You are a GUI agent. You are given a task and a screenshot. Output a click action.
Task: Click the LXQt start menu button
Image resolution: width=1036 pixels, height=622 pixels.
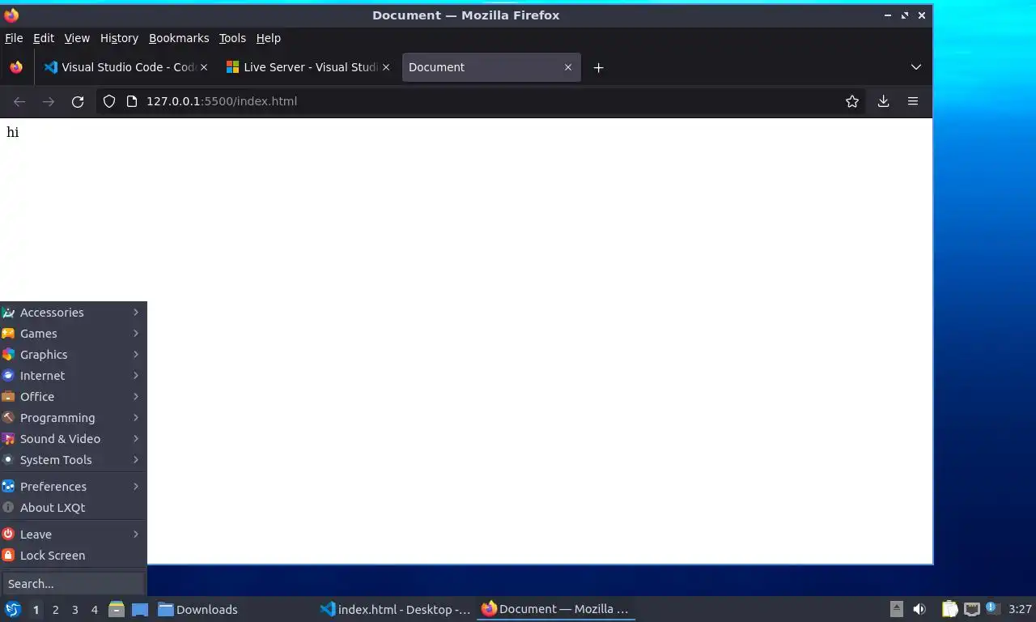point(12,609)
